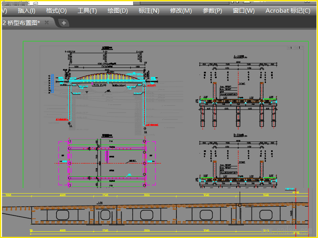Open the 格式(O) menu
318x238 pixels.
pos(56,11)
